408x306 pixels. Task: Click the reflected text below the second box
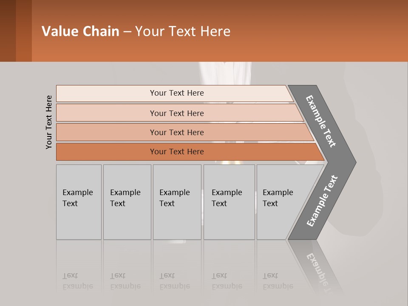125,281
